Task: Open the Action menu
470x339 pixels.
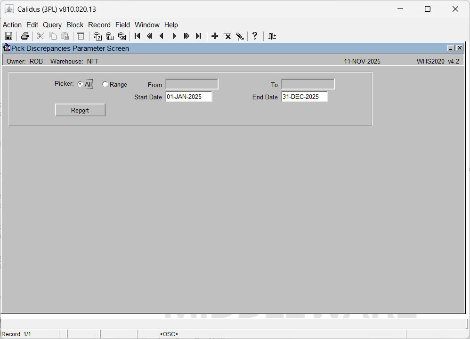Action: point(12,25)
